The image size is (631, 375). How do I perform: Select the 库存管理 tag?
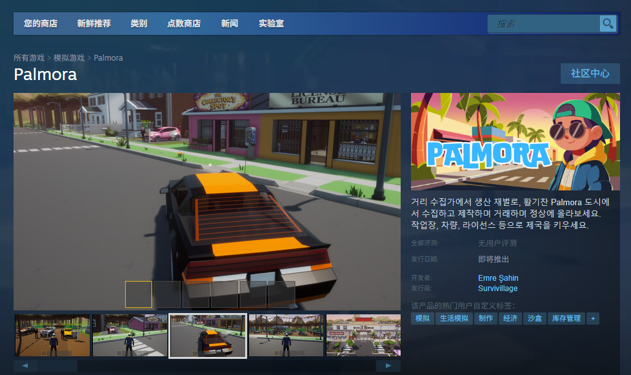point(565,318)
